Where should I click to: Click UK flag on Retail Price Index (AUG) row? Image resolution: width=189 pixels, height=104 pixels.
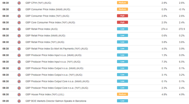pyautogui.click(x=19, y=29)
